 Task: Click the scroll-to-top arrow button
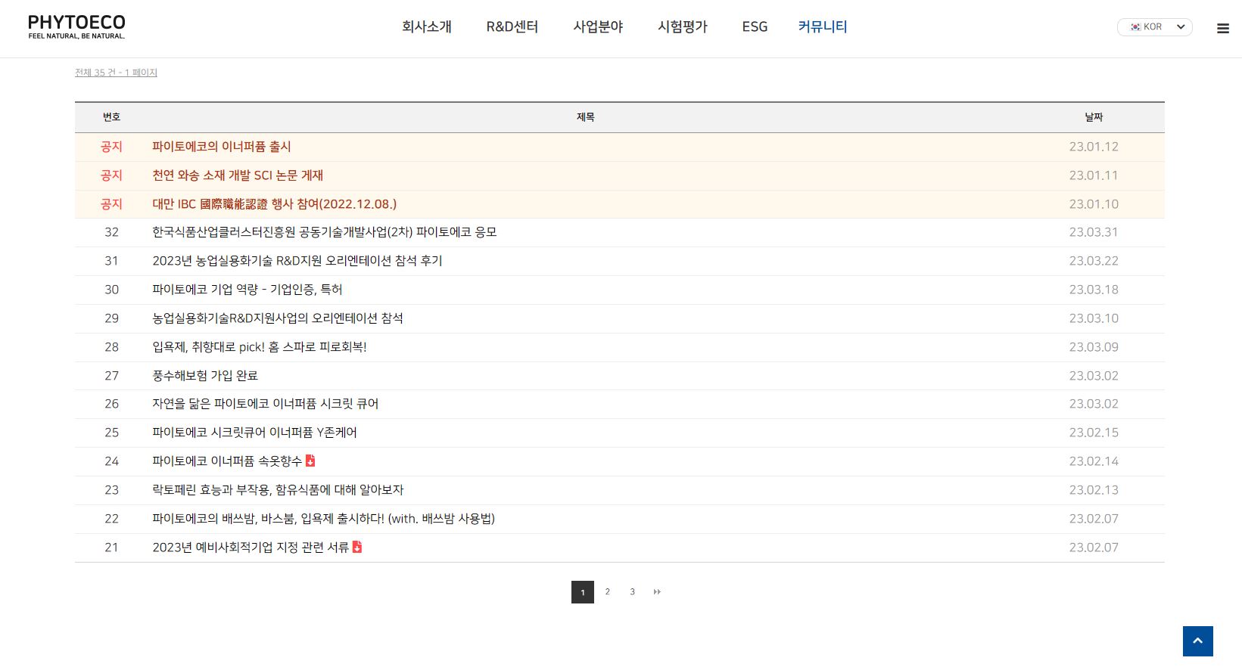1197,641
